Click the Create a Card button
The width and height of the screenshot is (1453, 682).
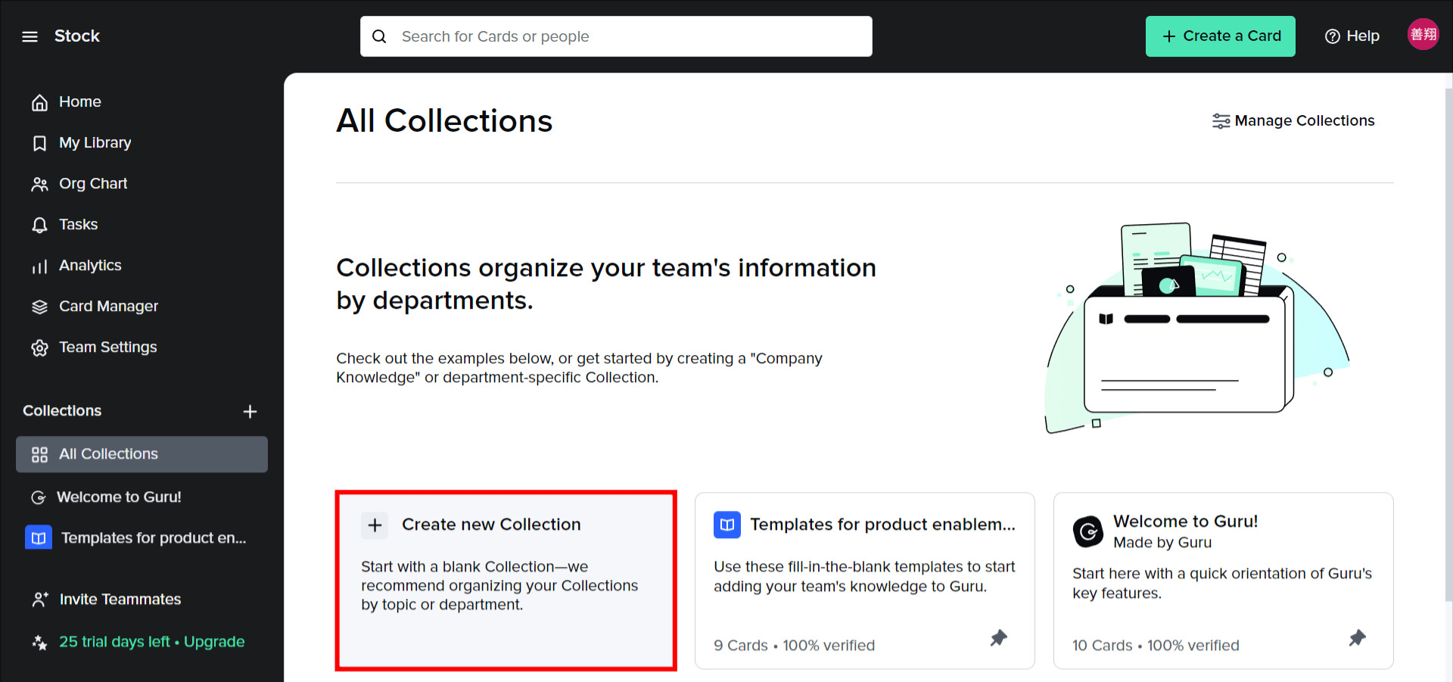(1220, 36)
